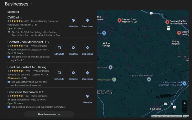Click 'Whitley Heights' label on the map
The image size is (192, 120).
click(x=175, y=42)
